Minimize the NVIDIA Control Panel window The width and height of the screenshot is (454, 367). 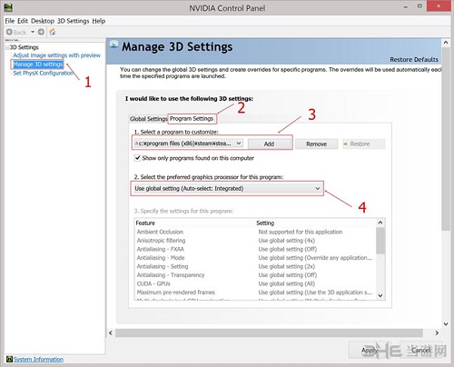[406, 6]
